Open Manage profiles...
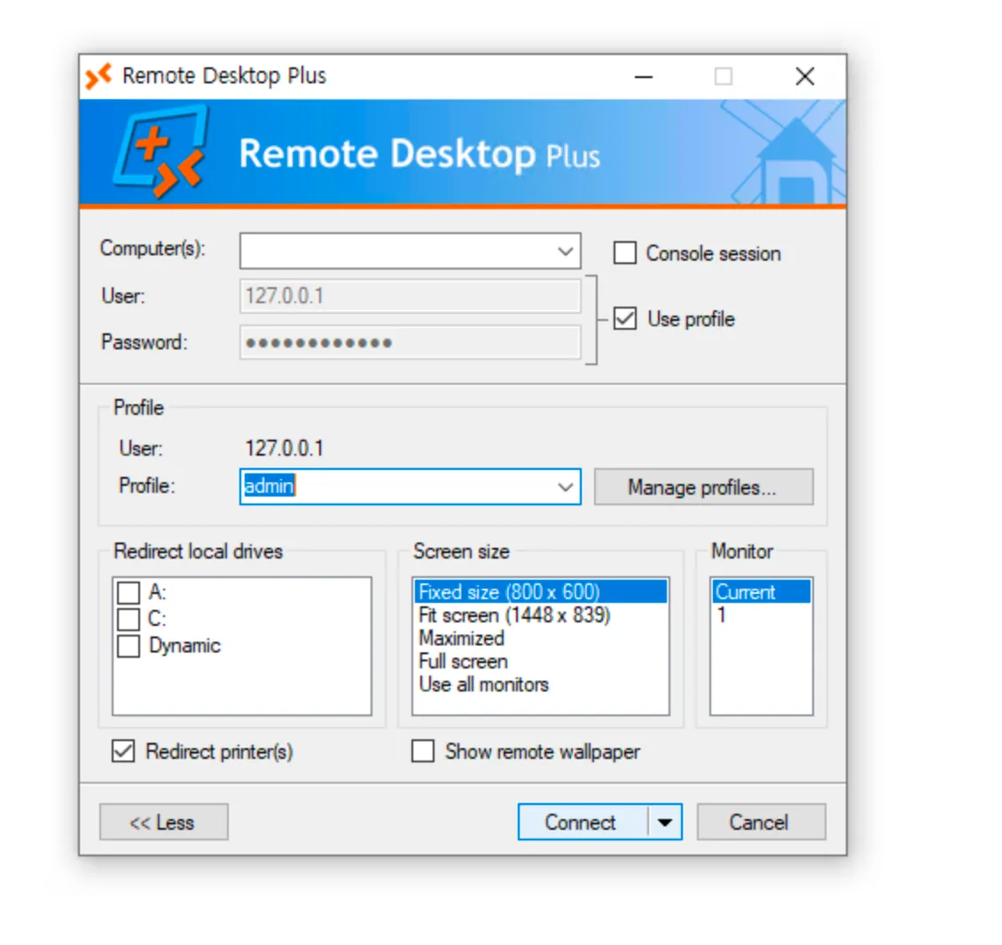Viewport: 1002px width, 945px height. click(x=703, y=487)
